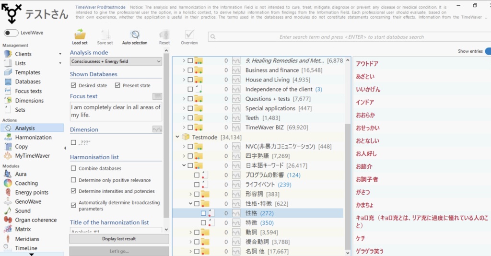
Task: Collapse the 性格・特徴 folder
Action: [190, 203]
